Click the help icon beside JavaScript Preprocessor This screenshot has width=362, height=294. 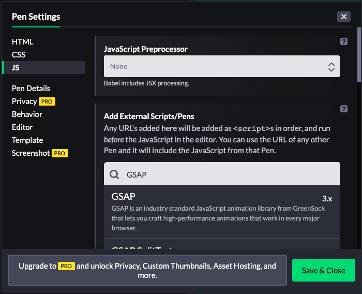pyautogui.click(x=344, y=42)
